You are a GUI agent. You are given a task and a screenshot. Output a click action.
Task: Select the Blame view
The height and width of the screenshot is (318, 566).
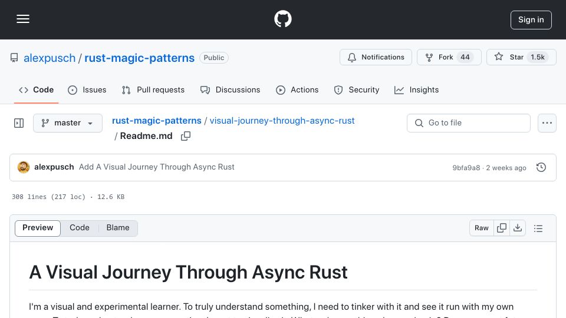[x=118, y=228]
